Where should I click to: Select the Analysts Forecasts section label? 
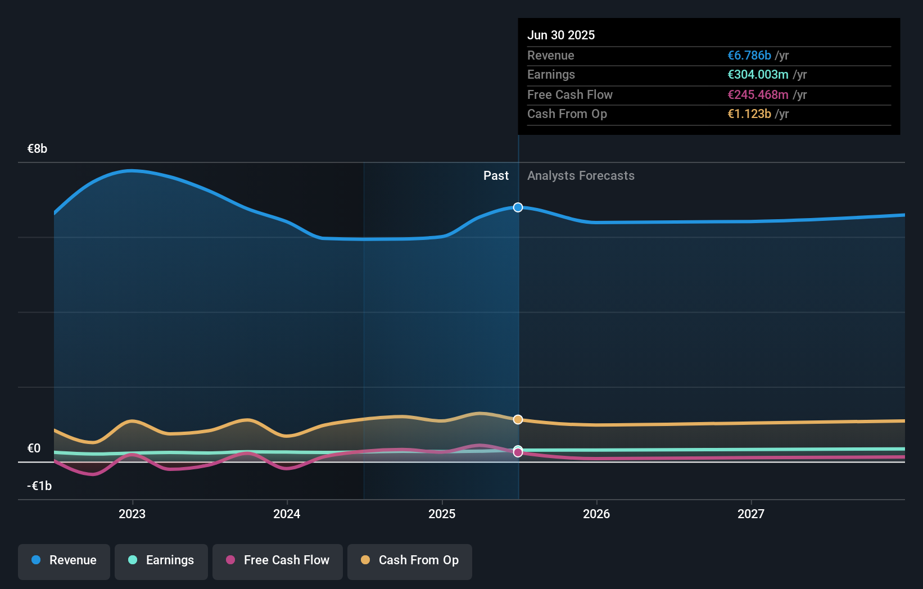click(581, 175)
